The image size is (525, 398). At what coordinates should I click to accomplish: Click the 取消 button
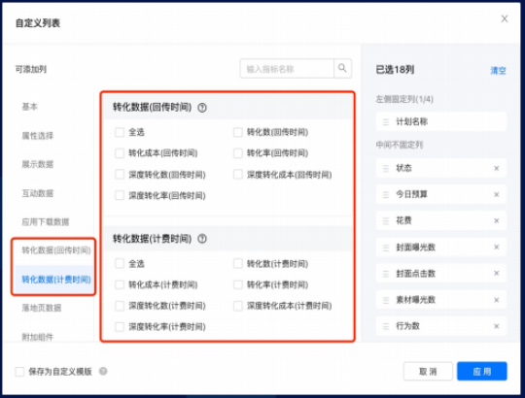pyautogui.click(x=428, y=371)
